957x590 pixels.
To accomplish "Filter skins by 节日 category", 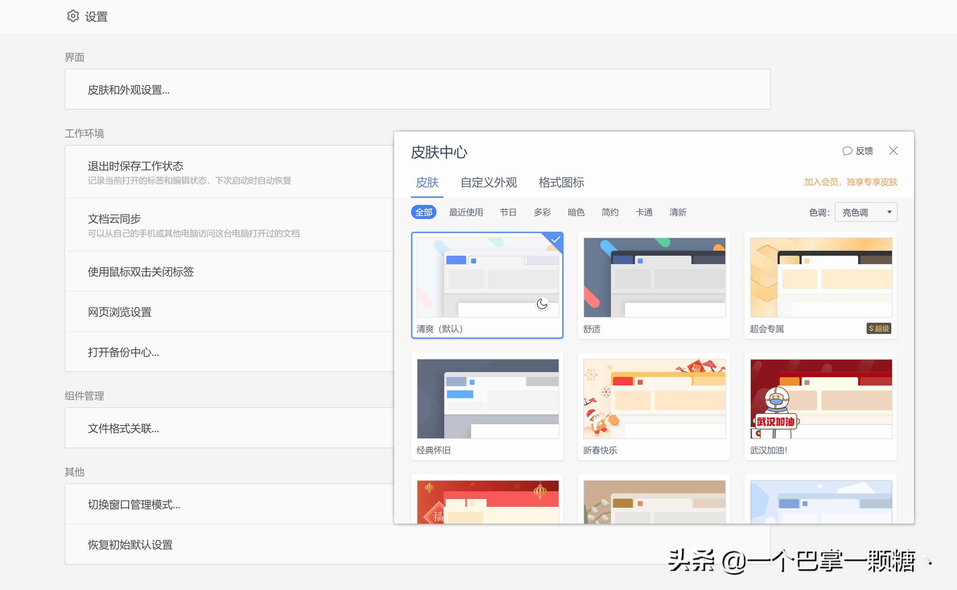I will click(508, 212).
